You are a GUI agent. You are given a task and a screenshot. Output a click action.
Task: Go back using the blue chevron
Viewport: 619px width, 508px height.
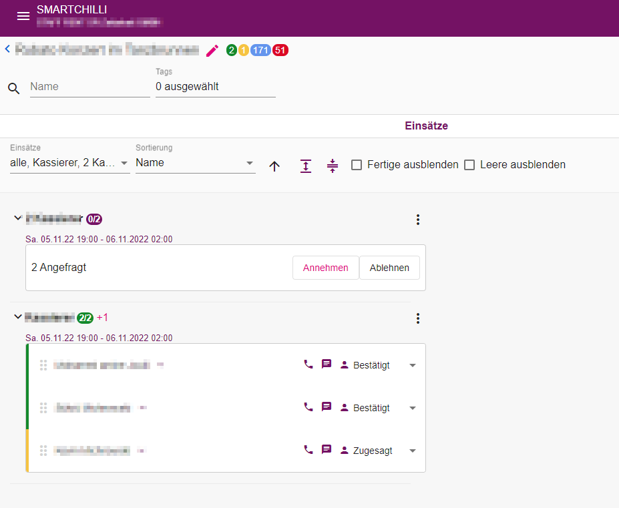[7, 49]
